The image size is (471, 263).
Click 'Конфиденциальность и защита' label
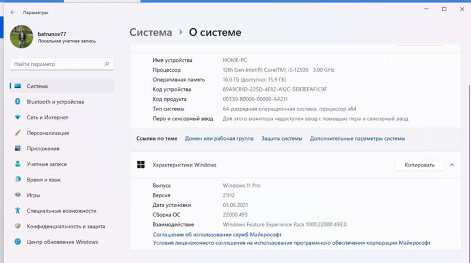point(66,227)
